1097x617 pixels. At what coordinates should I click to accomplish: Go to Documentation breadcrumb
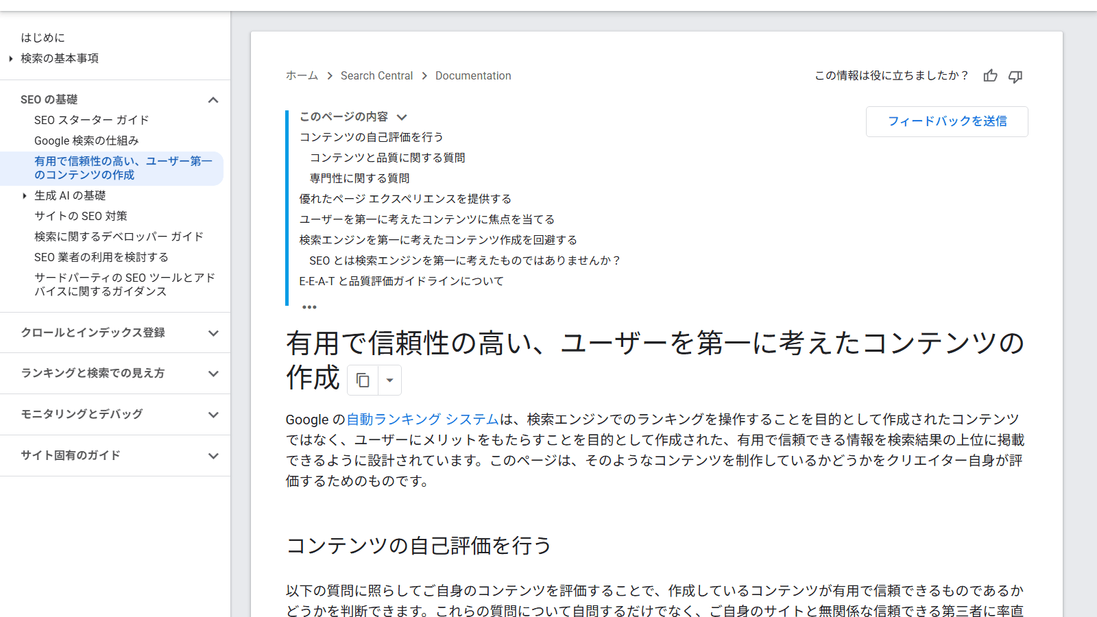(473, 75)
